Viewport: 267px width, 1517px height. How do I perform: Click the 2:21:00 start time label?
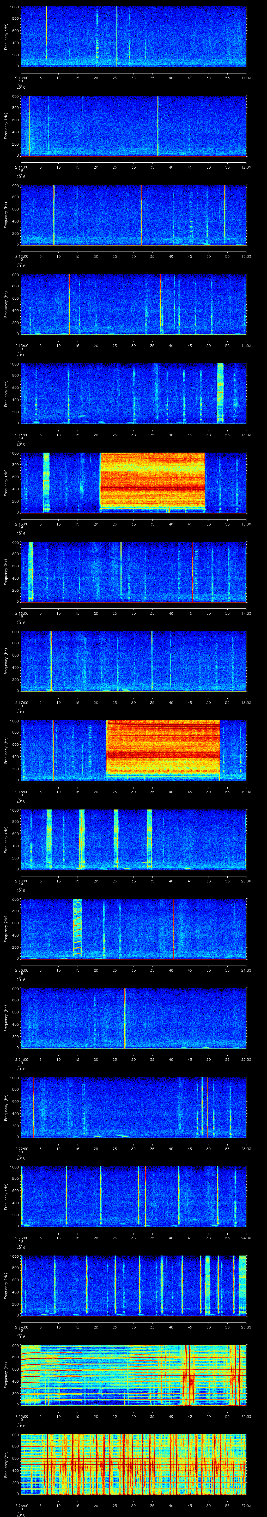21,1059
